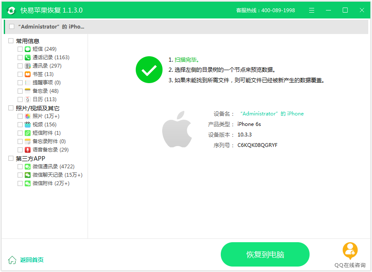This screenshot has width=372, height=272.
Task: Select the 日历 (113) tree node
Action: click(44, 99)
